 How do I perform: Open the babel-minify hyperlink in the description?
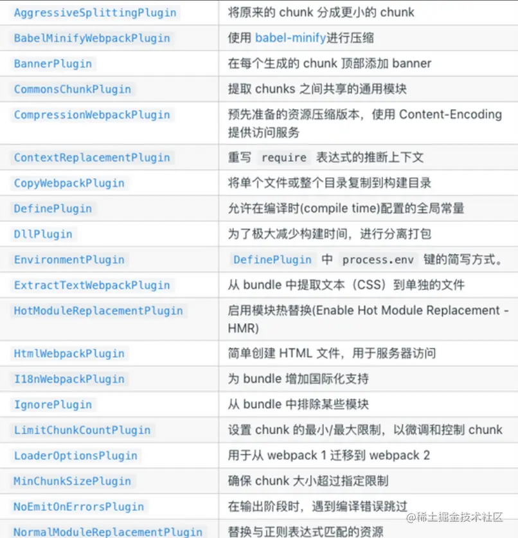[x=290, y=38]
